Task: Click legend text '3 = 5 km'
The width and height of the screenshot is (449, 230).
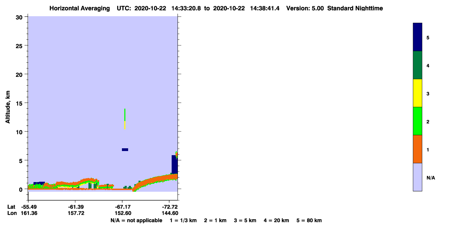Action: pos(245,220)
